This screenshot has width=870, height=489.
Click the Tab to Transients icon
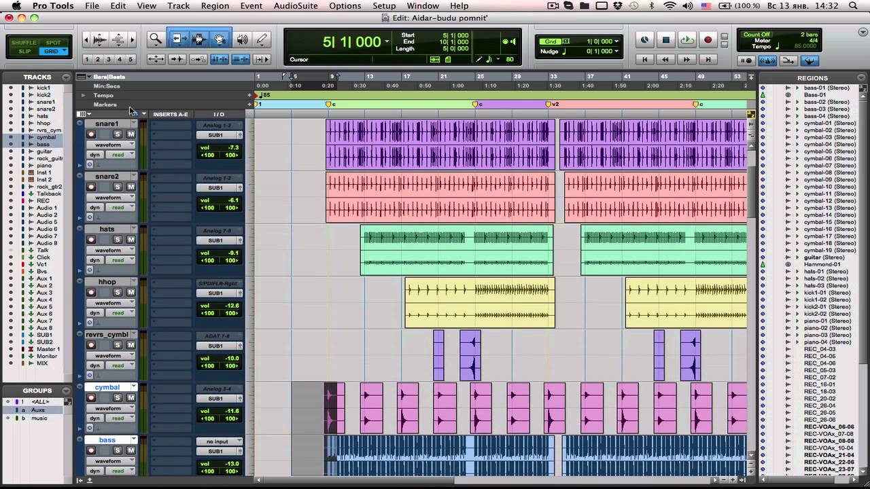pos(177,59)
